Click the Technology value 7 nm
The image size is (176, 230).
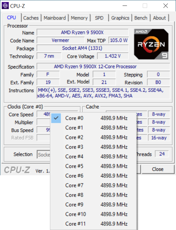point(49,56)
